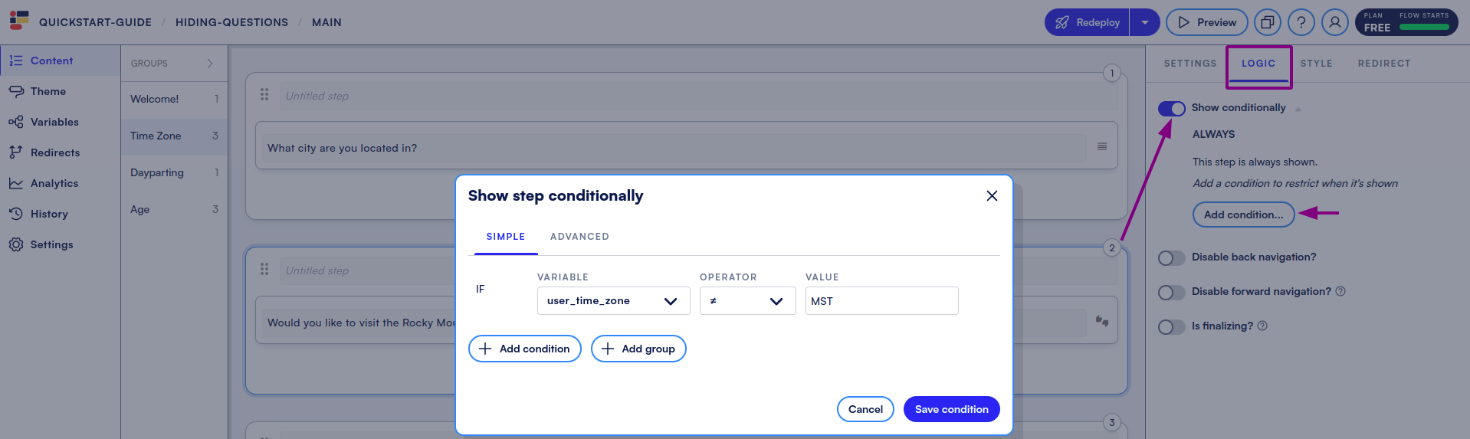Expand the Redeploy dropdown arrow
The width and height of the screenshot is (1470, 439).
click(x=1144, y=22)
